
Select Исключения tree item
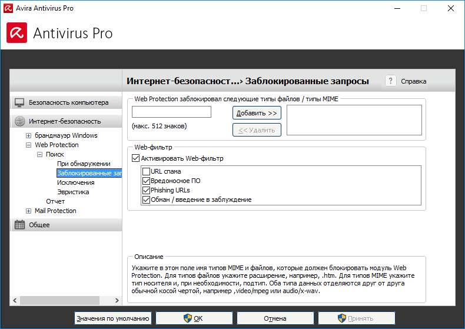tap(75, 182)
